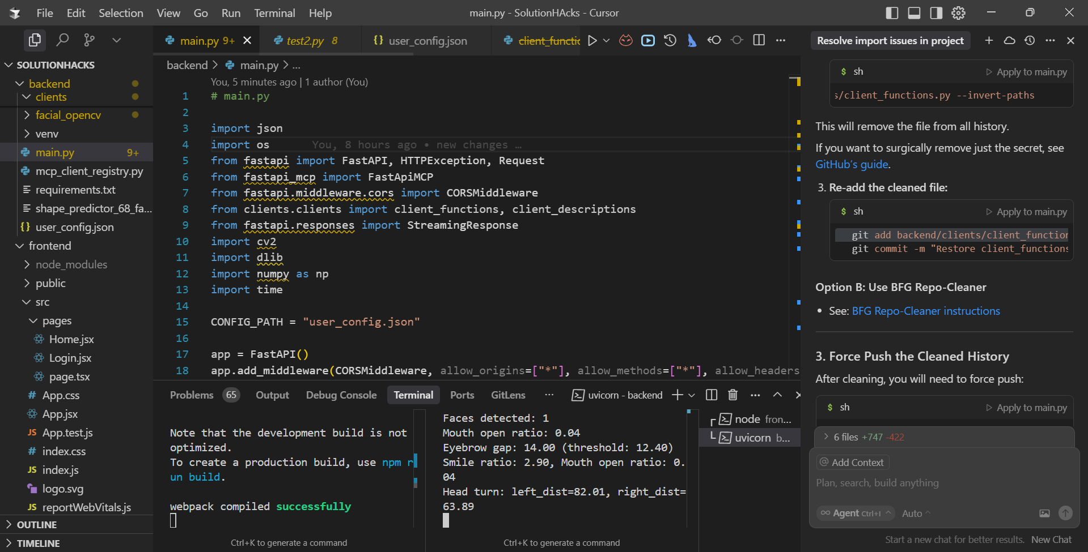Toggle the primary side bar layout
The height and width of the screenshot is (552, 1088).
(892, 12)
